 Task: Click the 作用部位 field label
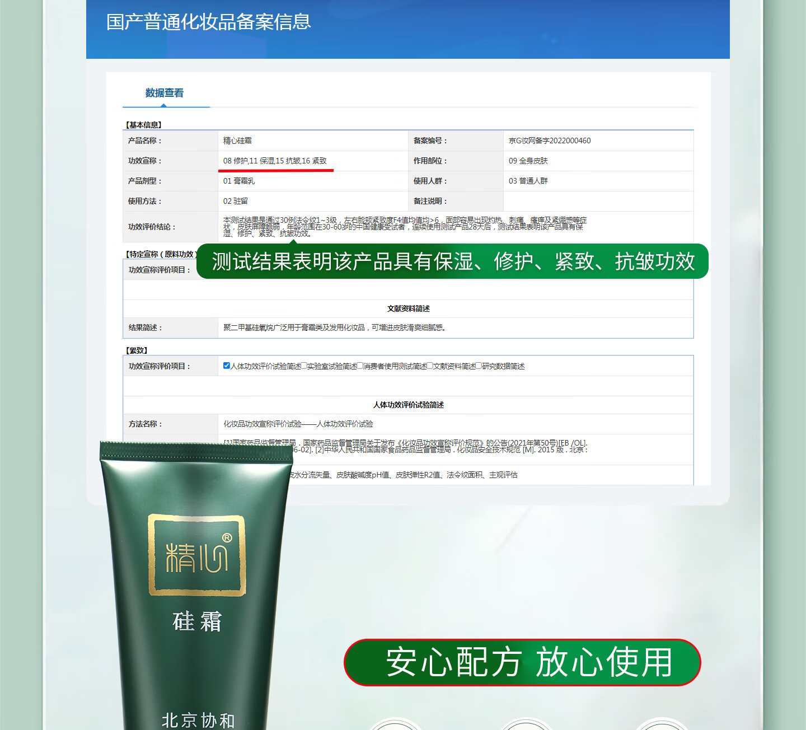tap(430, 161)
